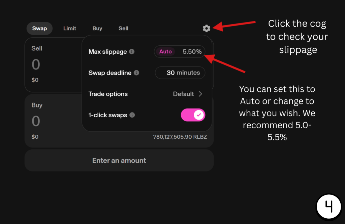345x224 pixels.
Task: Click the Max slippage info icon
Action: point(132,52)
